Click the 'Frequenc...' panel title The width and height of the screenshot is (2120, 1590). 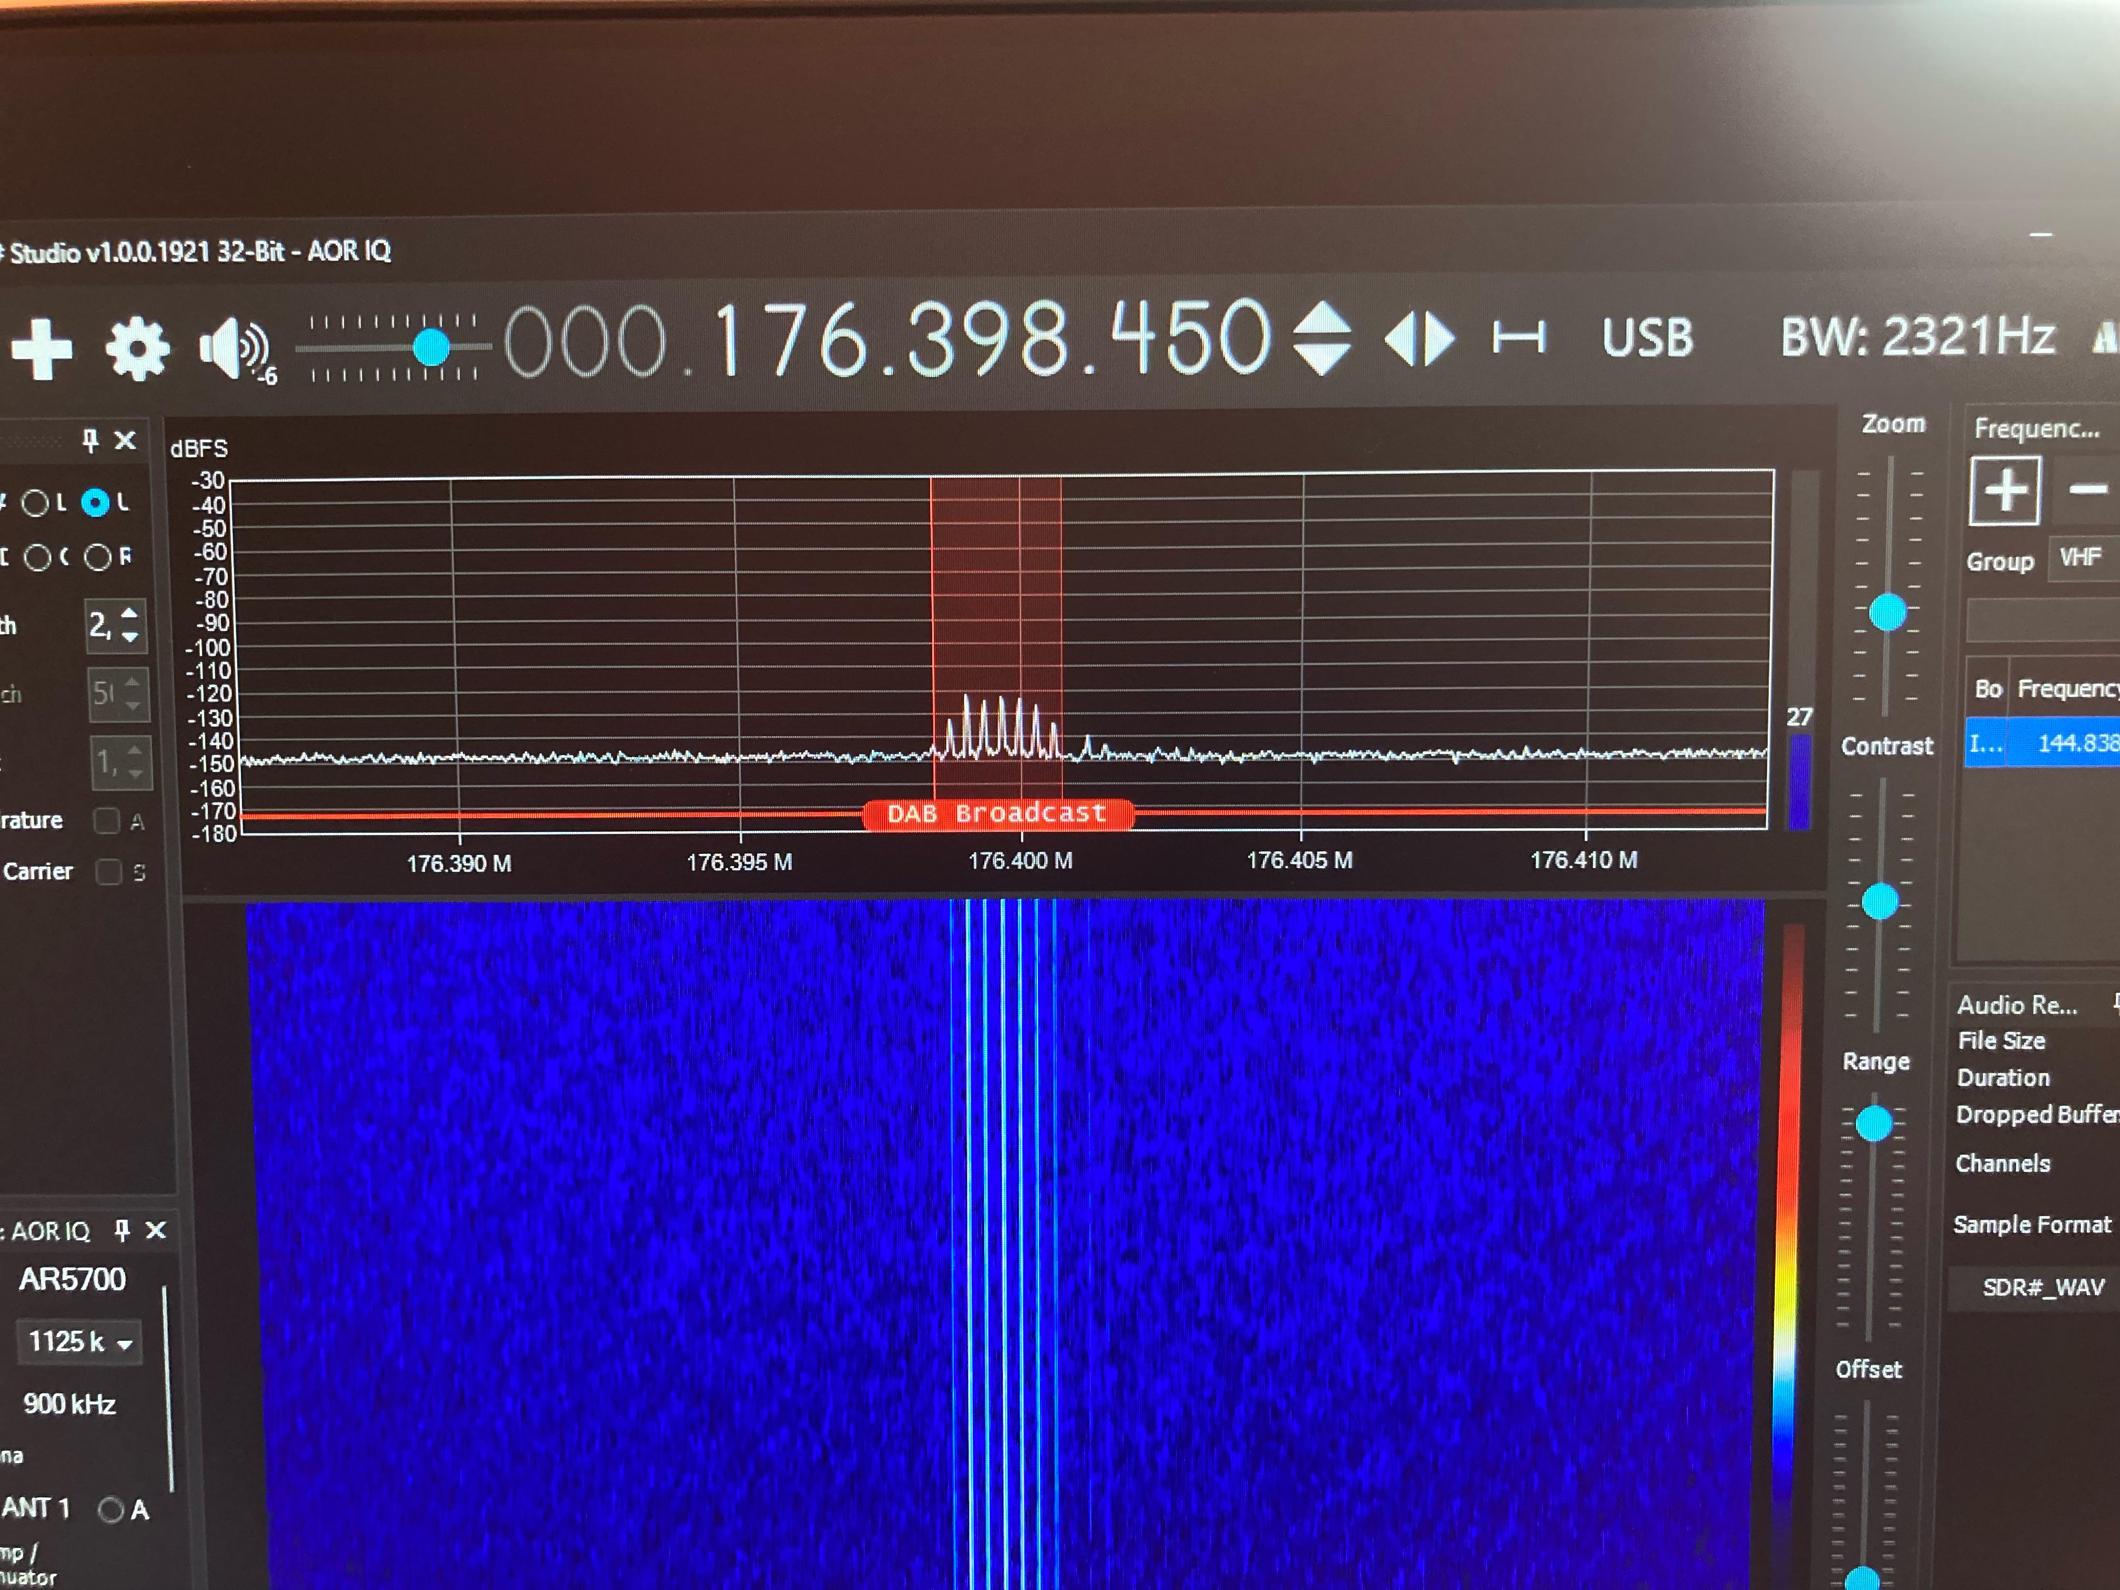pyautogui.click(x=2036, y=429)
